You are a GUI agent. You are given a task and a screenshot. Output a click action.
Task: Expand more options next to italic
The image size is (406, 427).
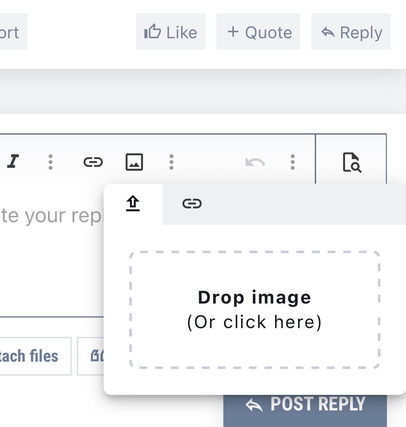(51, 162)
